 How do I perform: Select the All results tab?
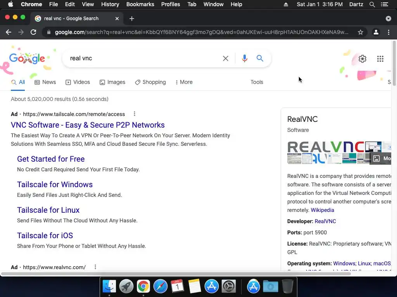(x=18, y=82)
